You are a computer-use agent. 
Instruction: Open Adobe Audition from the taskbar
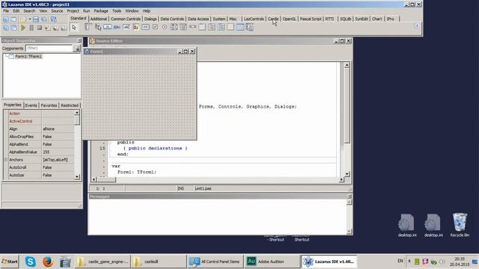click(x=271, y=262)
